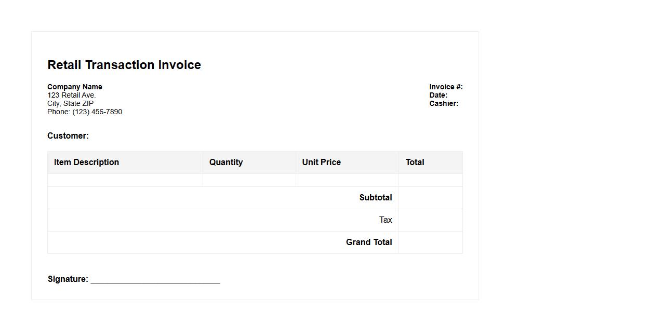Click the Company Name heading
664x312 pixels.
(75, 87)
